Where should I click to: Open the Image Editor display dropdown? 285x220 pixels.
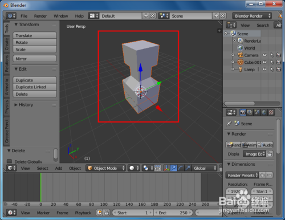[x=254, y=154]
